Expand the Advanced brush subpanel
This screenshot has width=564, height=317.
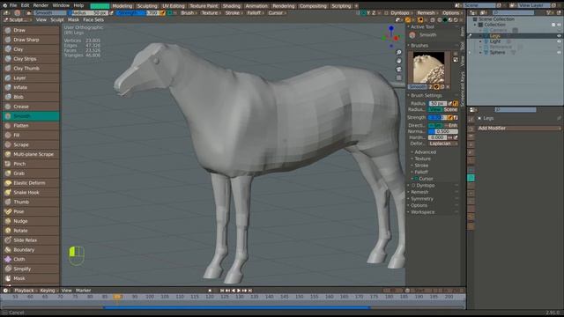coord(425,152)
